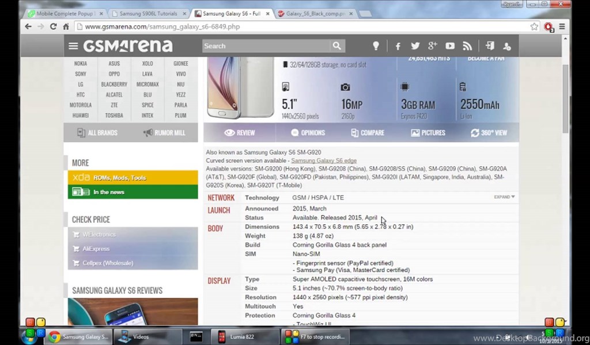The width and height of the screenshot is (590, 345).
Task: Open AliExpress price check link
Action: coord(96,248)
